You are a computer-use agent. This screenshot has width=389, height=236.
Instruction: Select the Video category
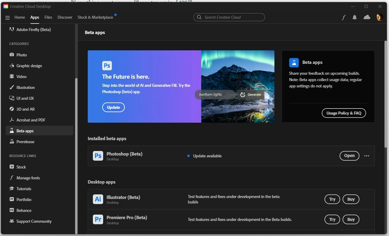pos(40,77)
